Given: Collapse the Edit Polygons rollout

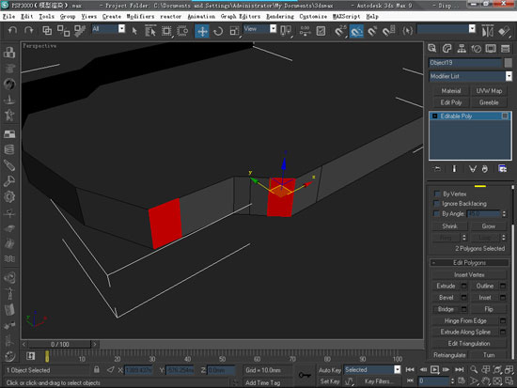Looking at the screenshot, I should pyautogui.click(x=469, y=263).
